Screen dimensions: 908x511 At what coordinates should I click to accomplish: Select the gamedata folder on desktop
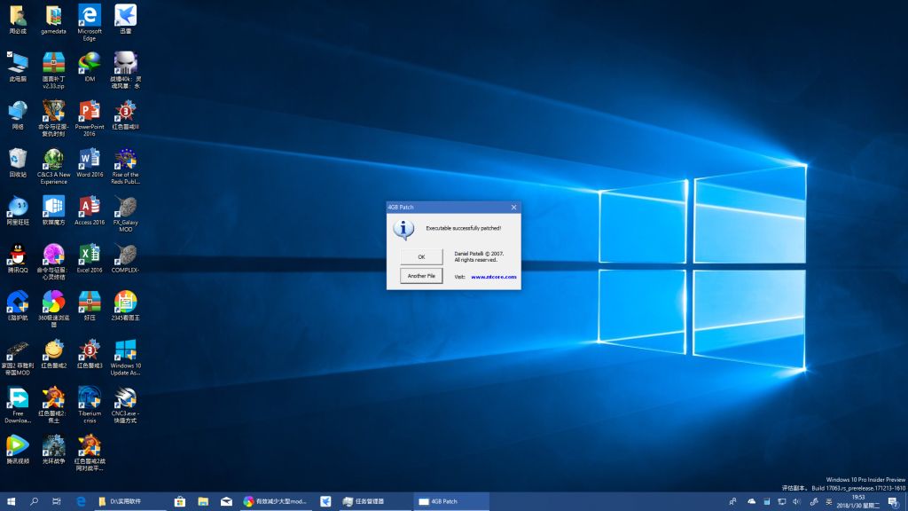click(x=53, y=20)
